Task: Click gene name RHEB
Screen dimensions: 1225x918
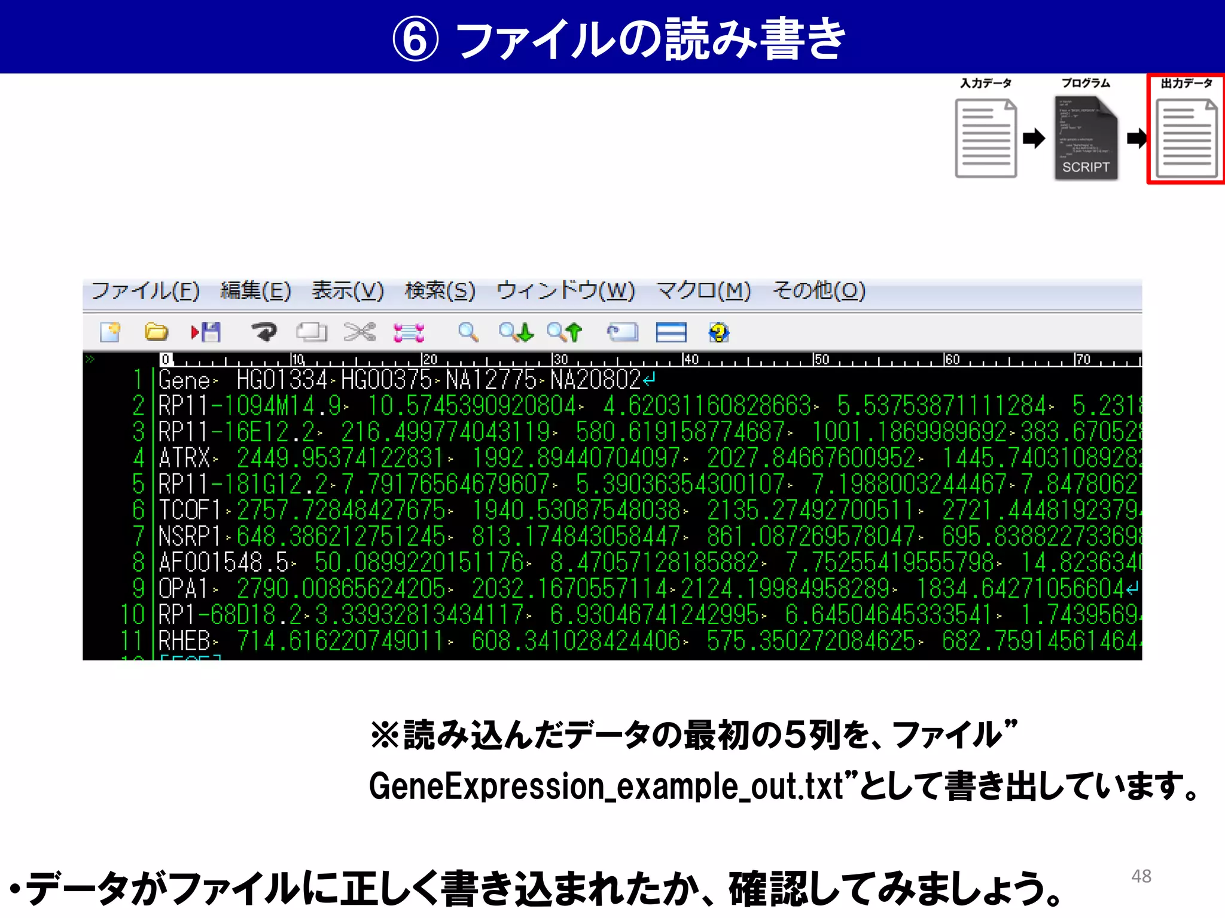Action: pos(184,641)
